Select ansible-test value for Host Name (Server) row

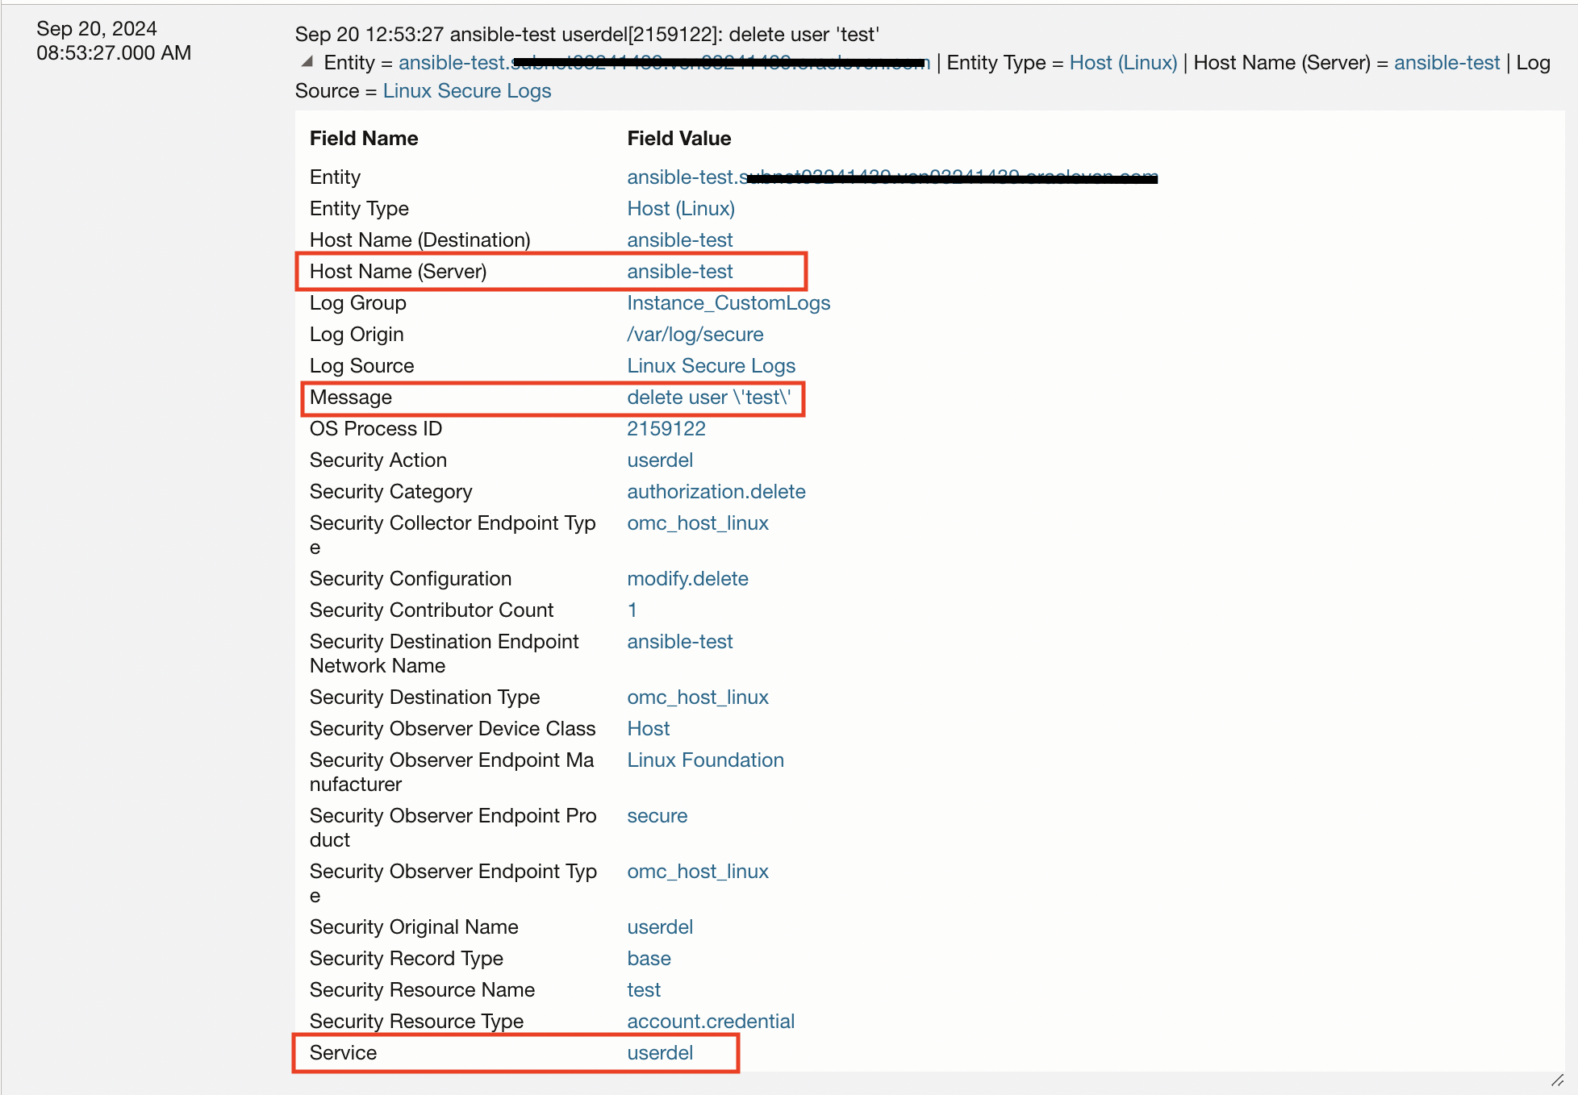coord(679,272)
